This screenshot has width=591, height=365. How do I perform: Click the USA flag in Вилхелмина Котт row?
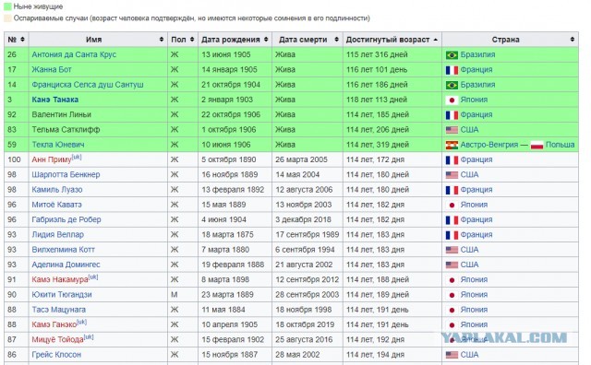pyautogui.click(x=452, y=250)
